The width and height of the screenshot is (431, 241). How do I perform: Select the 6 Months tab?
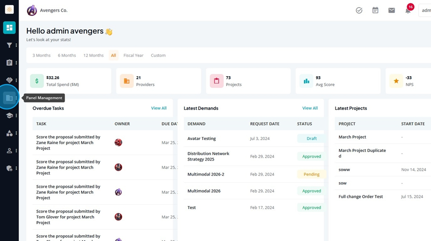(x=67, y=55)
